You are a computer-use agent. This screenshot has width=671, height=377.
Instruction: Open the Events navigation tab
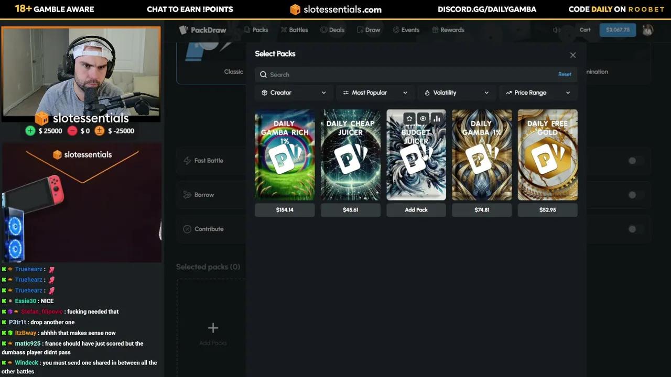[x=406, y=30]
